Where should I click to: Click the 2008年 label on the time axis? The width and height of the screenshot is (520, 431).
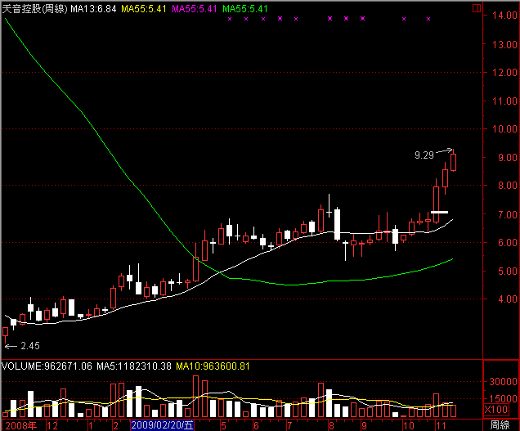pos(21,426)
